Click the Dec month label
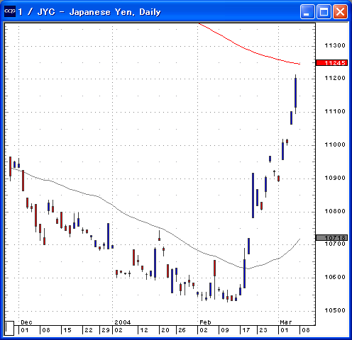Screen dimensions: 352x340 tap(26, 322)
